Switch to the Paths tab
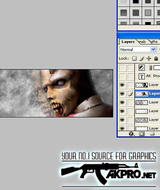Screen dimensions: 160x190 click(153, 42)
